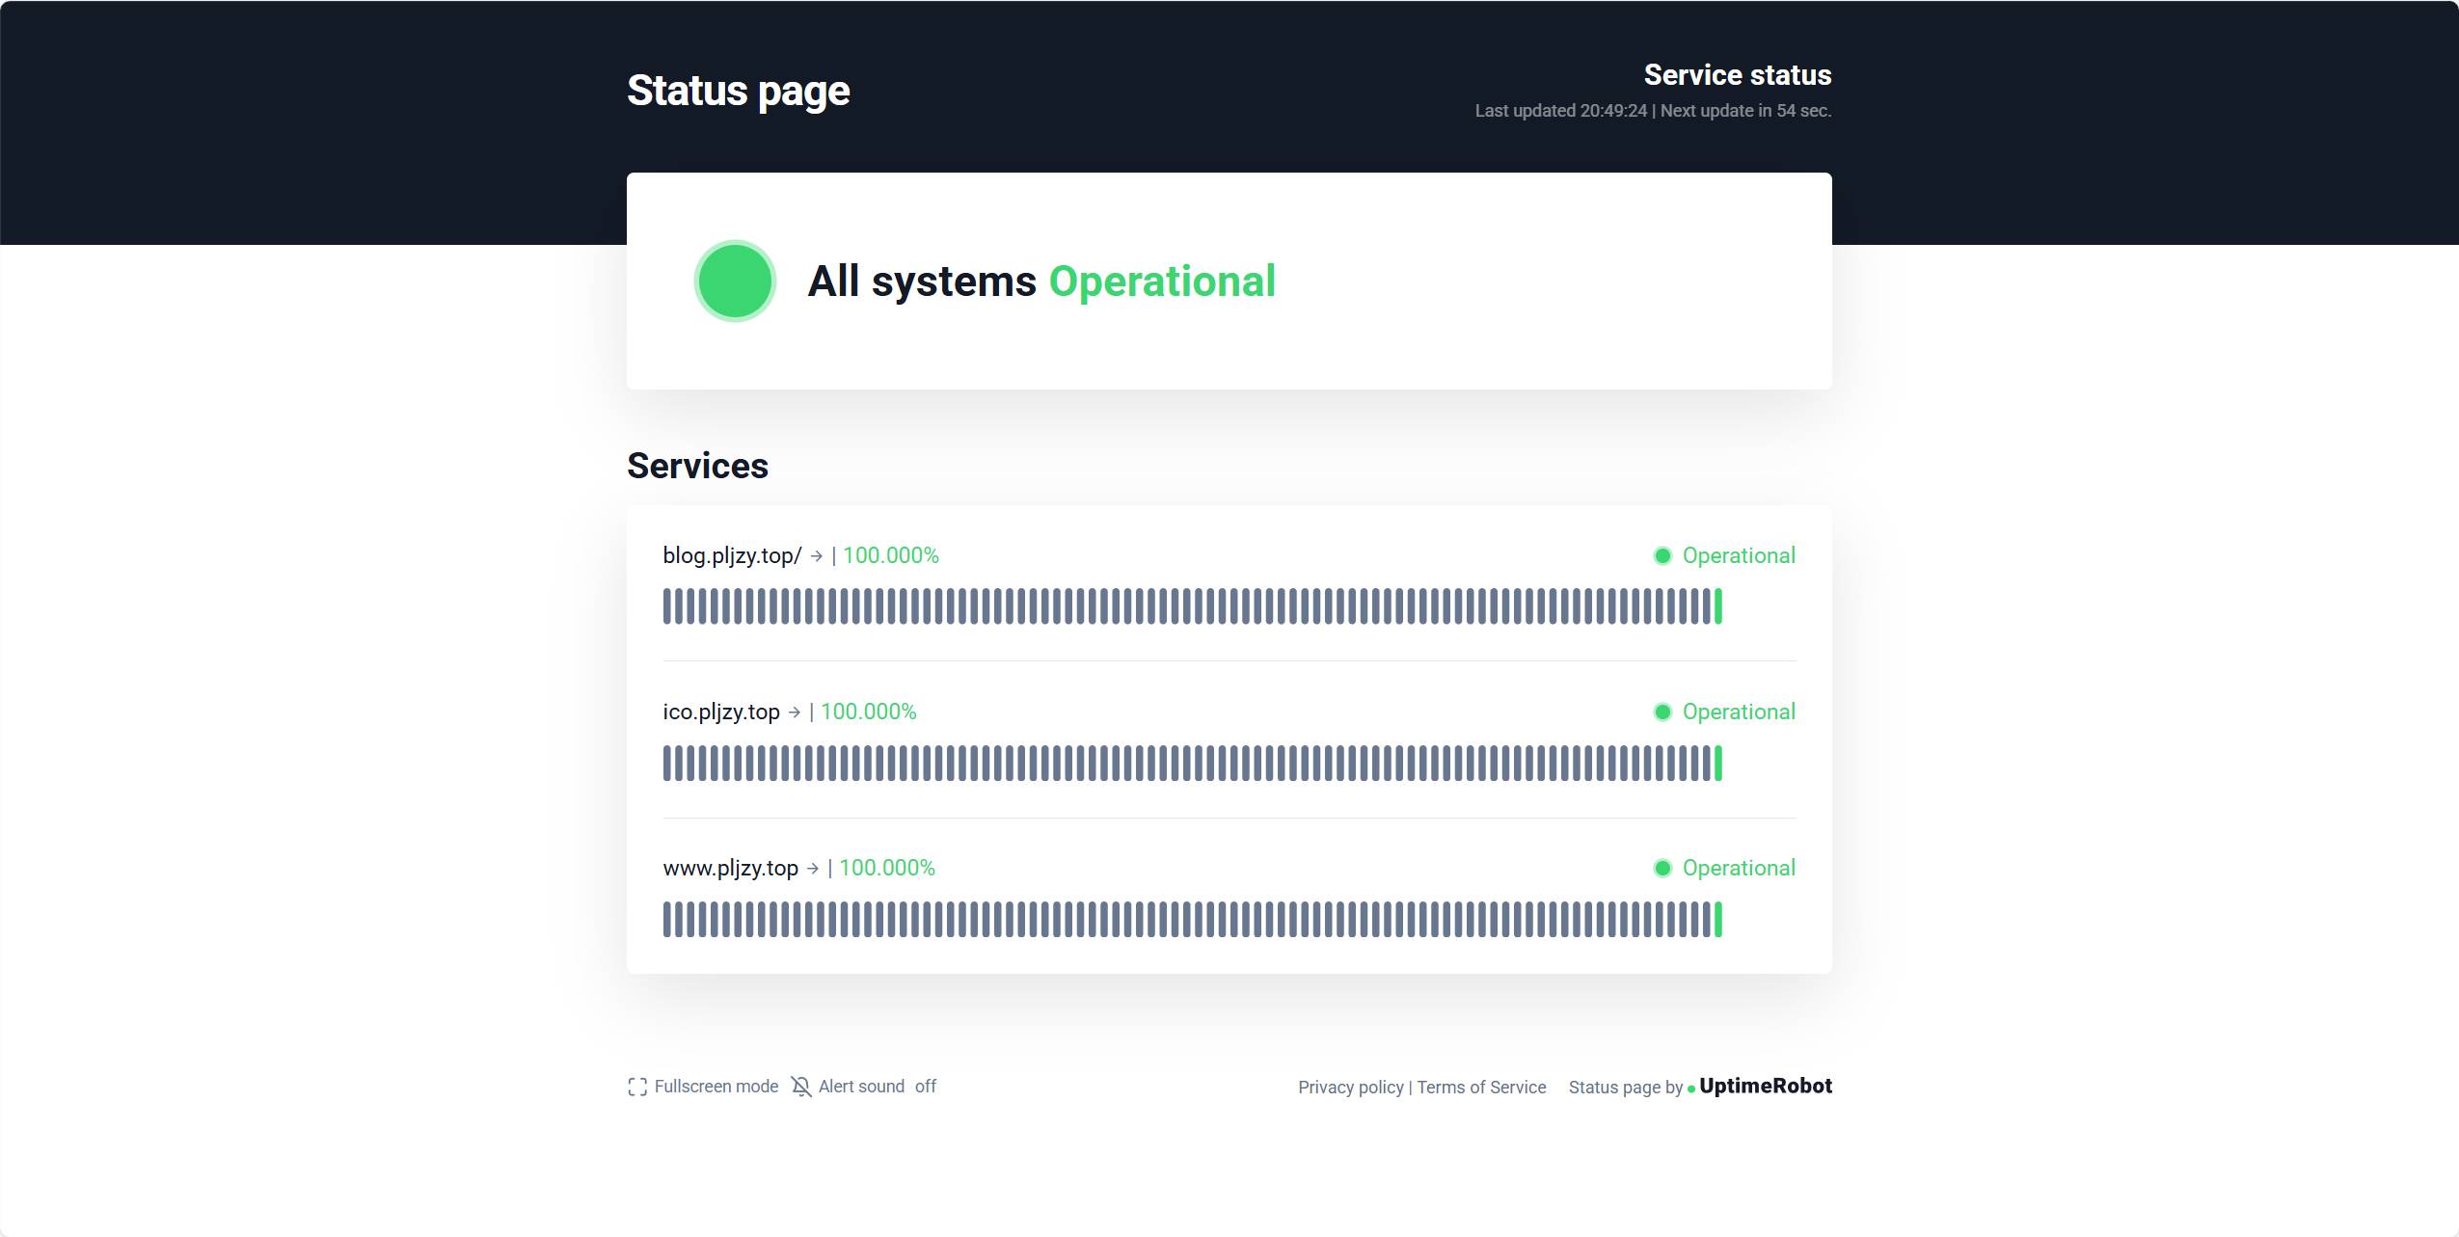2459x1237 pixels.
Task: Click the fullscreen mode bracket icon
Action: coord(637,1087)
